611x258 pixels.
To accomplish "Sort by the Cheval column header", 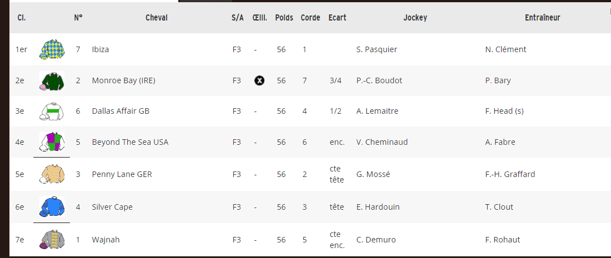I will pos(157,18).
